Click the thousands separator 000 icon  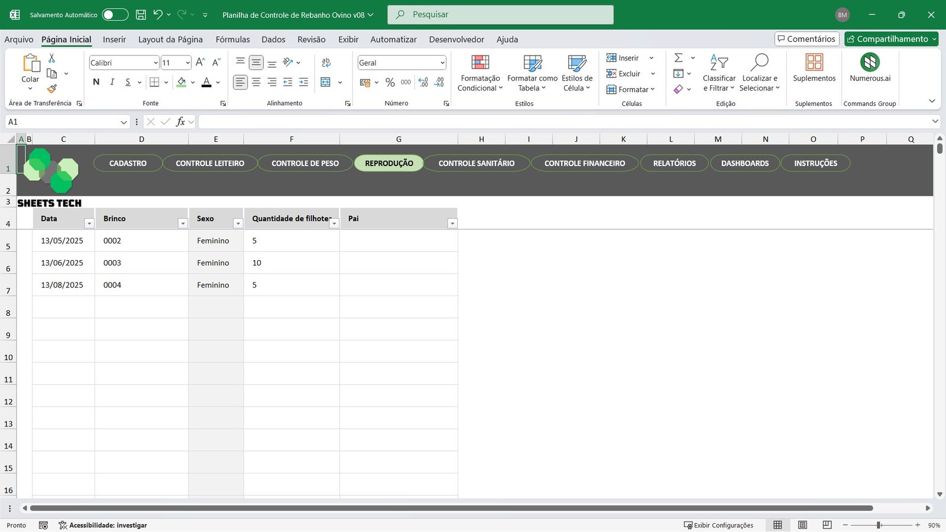pos(406,82)
